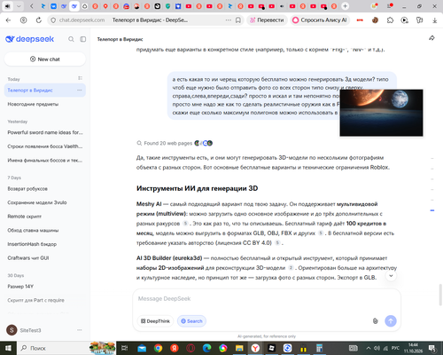443x355 pixels.
Task: Open chat Возврат робуксов
Action: click(45, 188)
